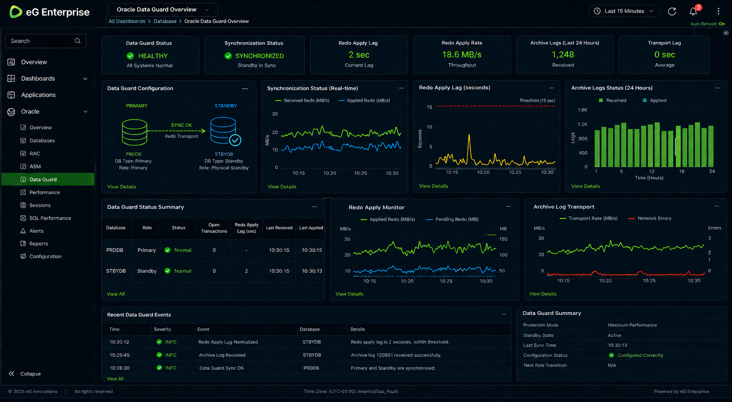Click the refresh icon in header

[672, 11]
